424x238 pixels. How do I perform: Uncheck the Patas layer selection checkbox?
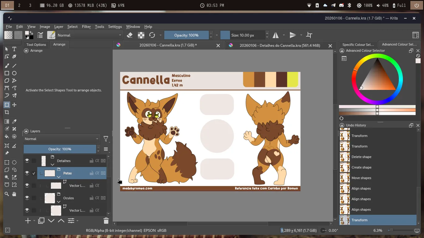(34, 173)
